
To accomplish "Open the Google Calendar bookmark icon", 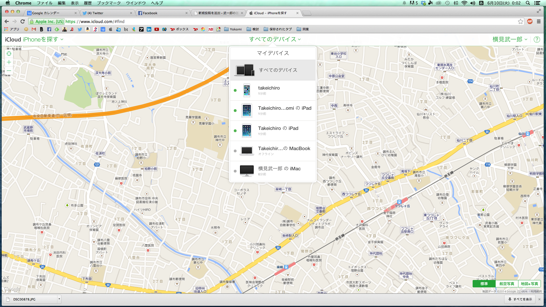I will (x=103, y=29).
